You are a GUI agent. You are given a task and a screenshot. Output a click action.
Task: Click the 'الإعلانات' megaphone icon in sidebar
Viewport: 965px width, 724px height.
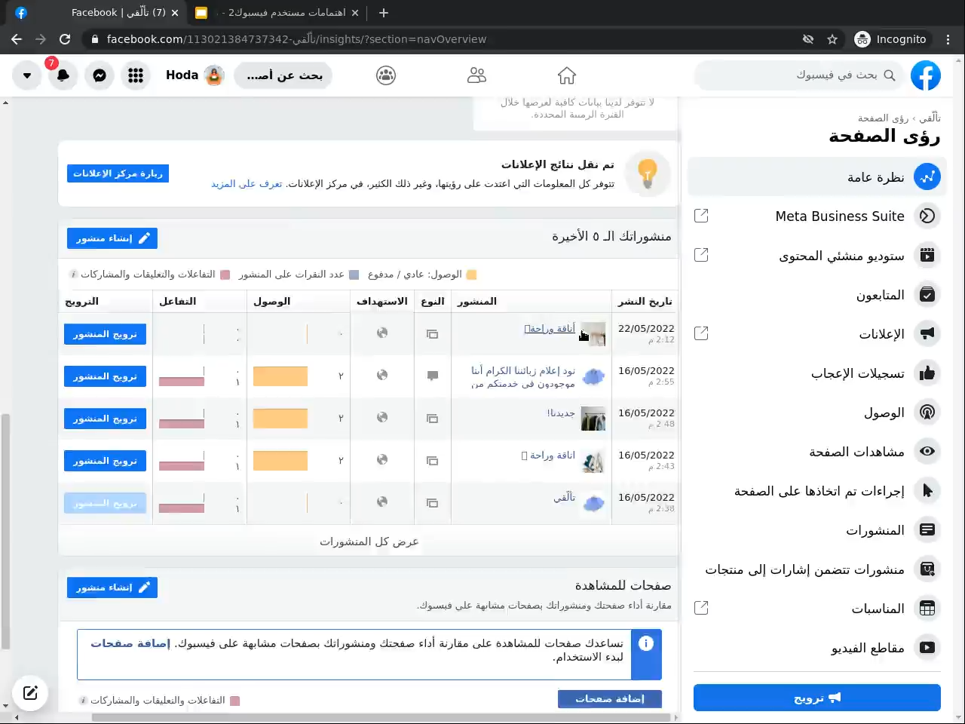point(927,334)
